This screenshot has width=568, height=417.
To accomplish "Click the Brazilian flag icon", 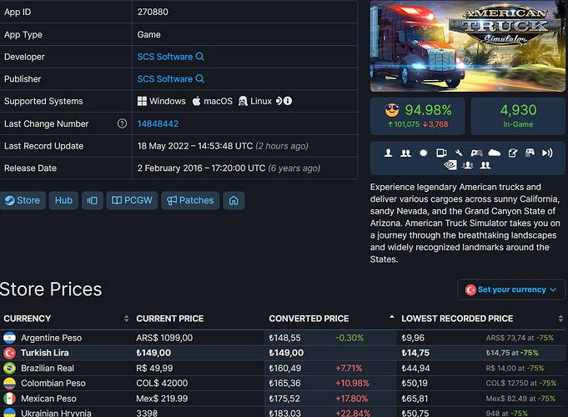I will [9, 368].
